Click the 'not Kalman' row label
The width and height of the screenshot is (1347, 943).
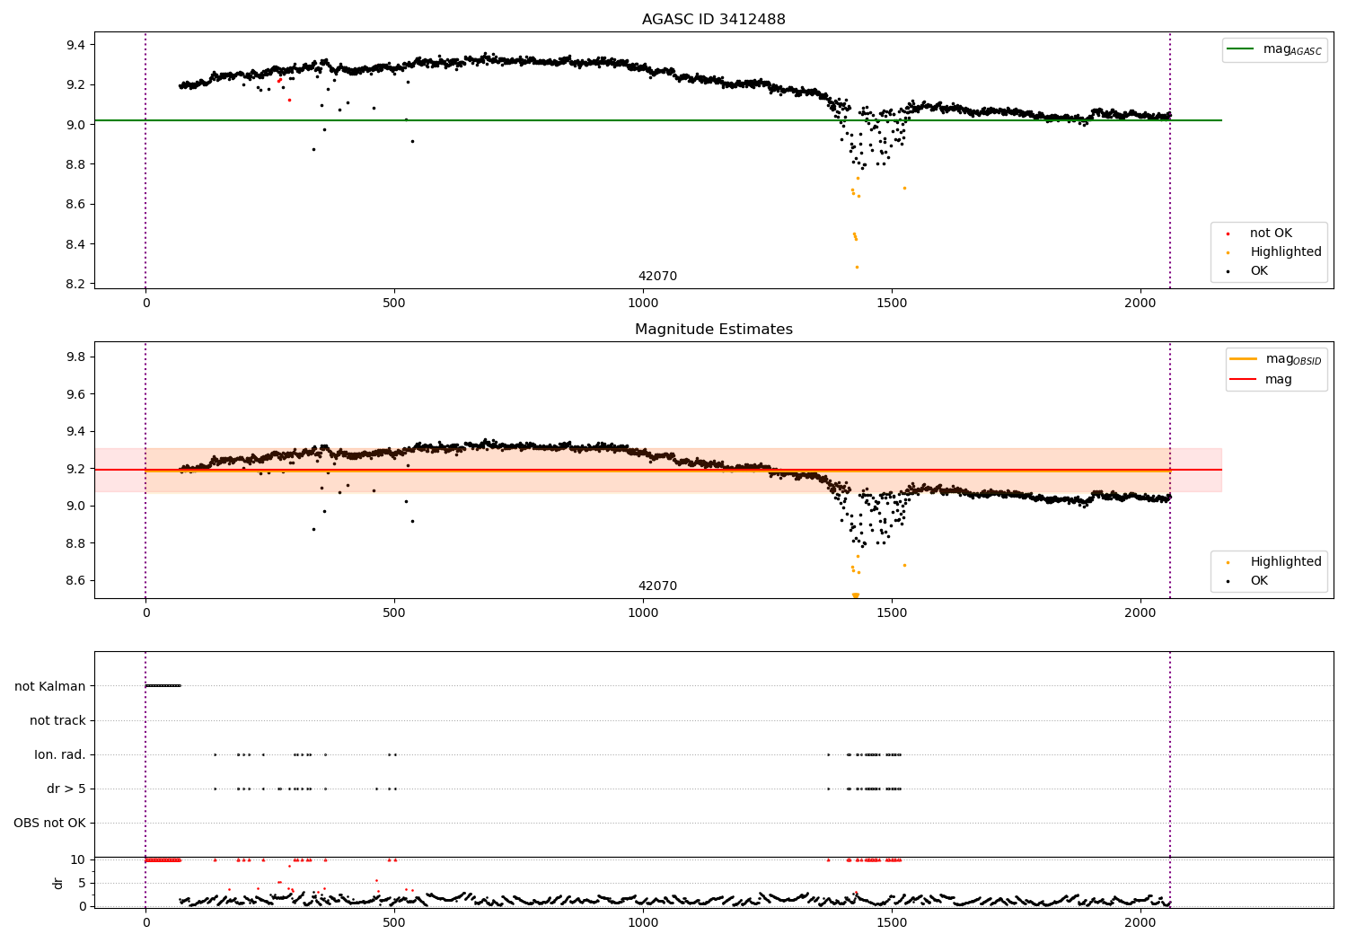pos(50,687)
